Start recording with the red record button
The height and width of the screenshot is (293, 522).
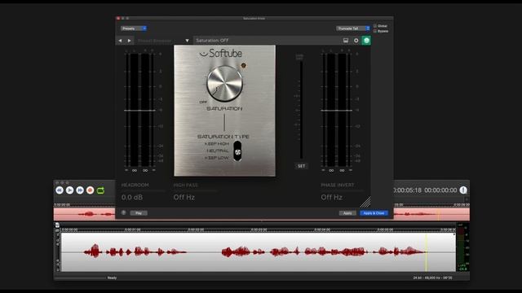[x=91, y=190]
